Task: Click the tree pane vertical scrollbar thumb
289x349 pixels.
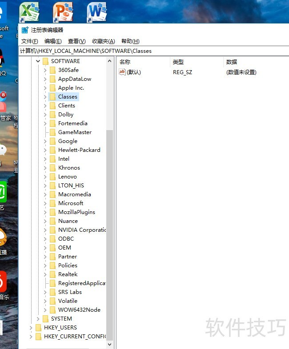Action: coord(109,235)
